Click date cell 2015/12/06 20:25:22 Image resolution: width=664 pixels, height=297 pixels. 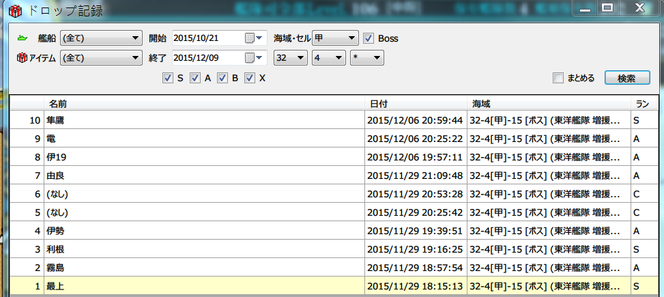tap(415, 139)
